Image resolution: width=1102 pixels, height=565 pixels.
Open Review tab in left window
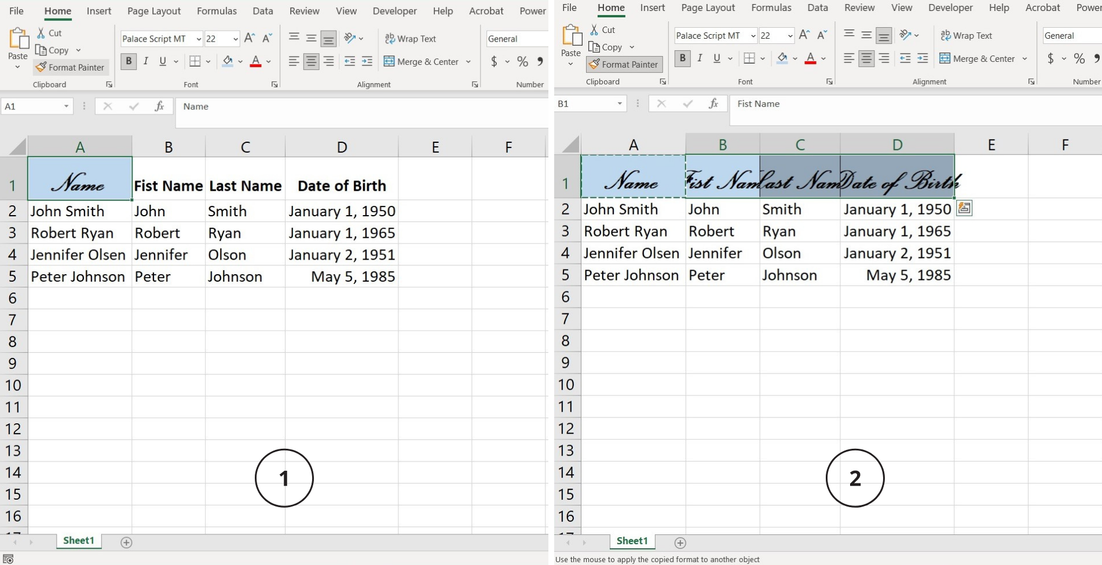(305, 11)
